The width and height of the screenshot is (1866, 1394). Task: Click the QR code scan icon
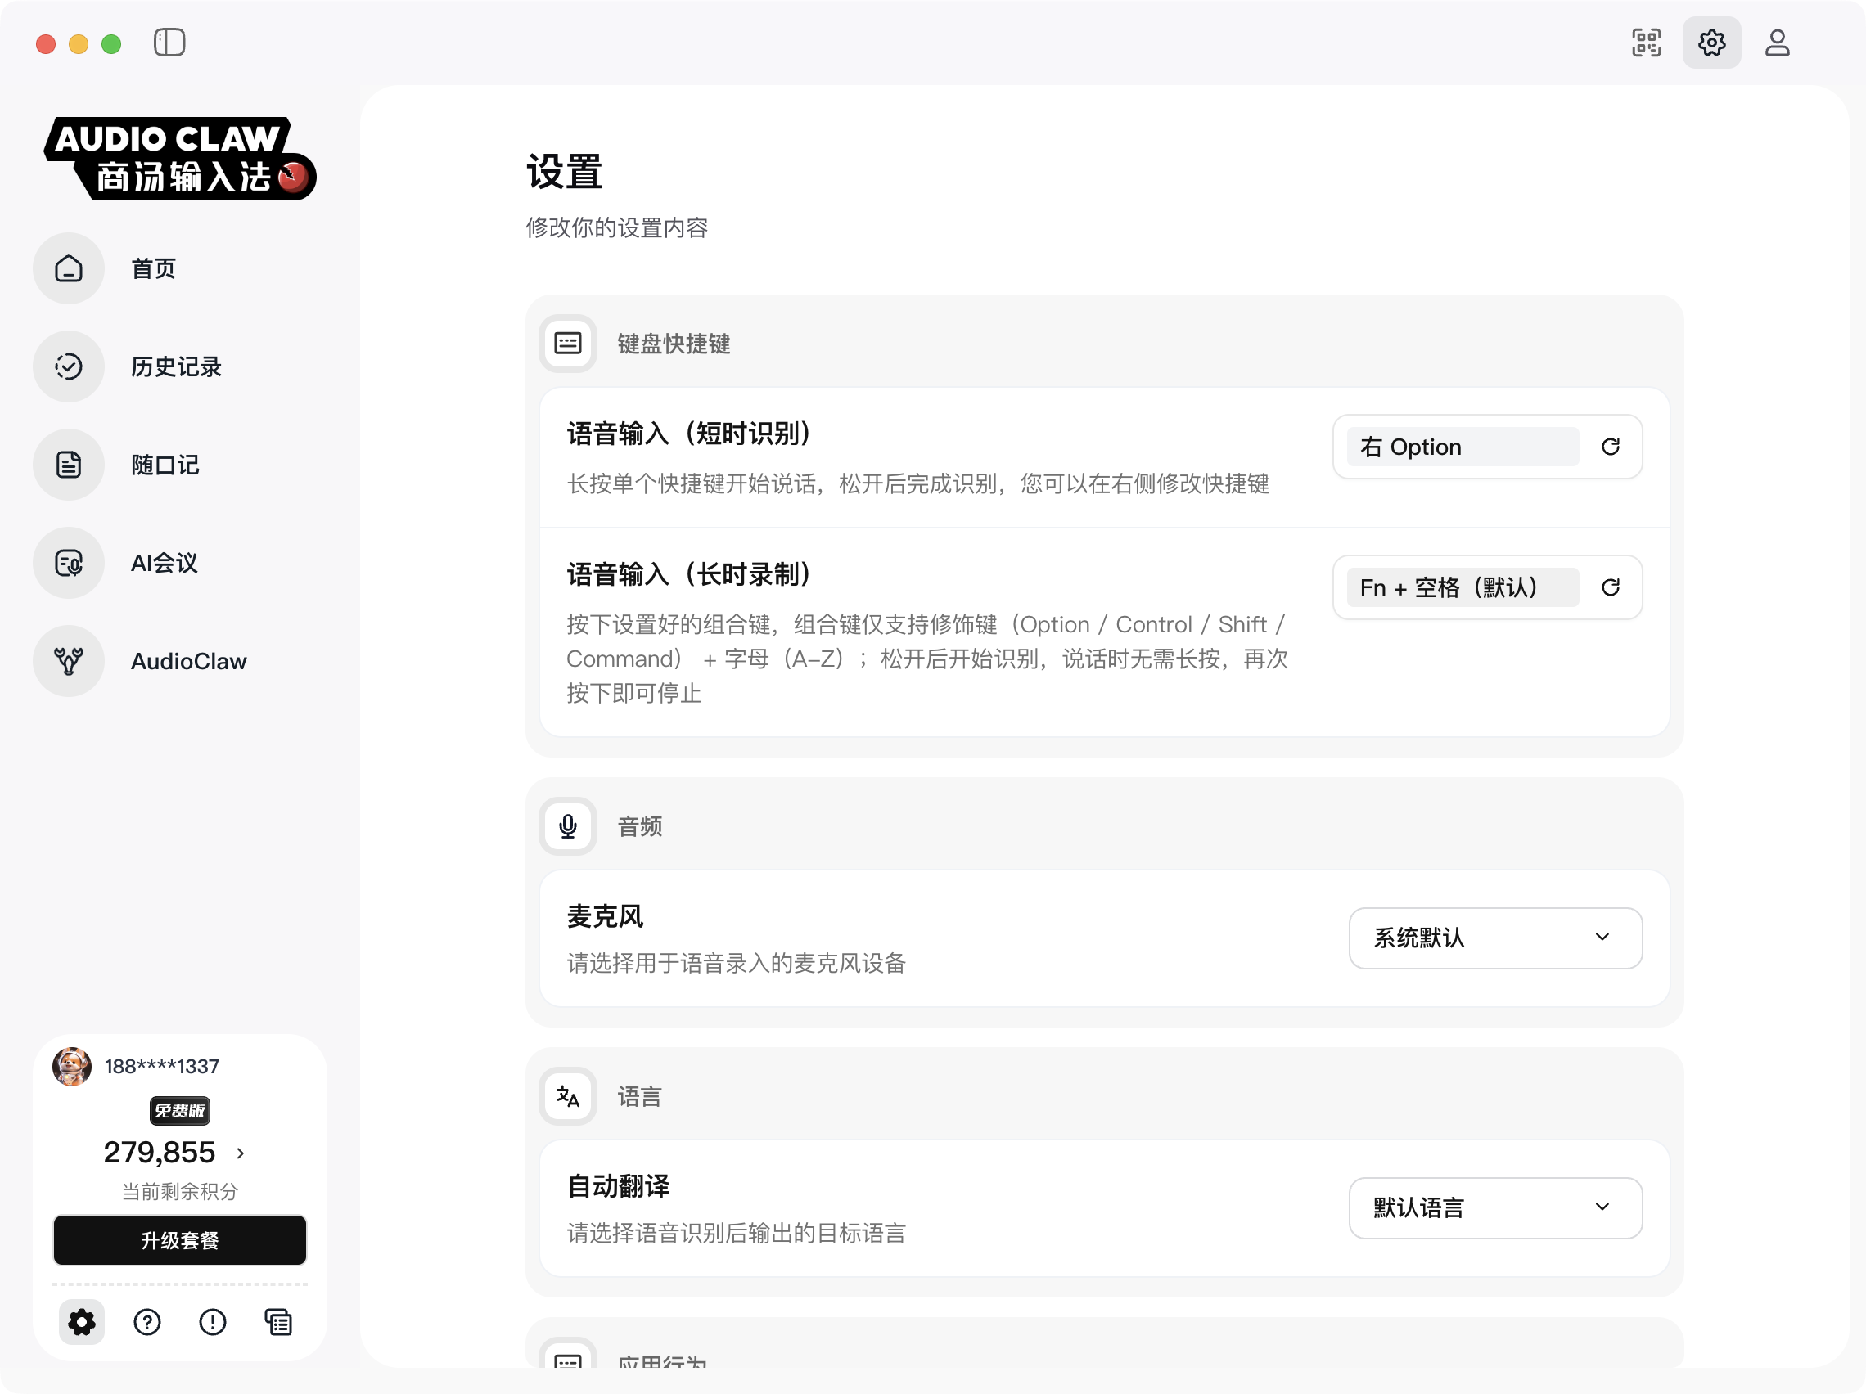1646,43
